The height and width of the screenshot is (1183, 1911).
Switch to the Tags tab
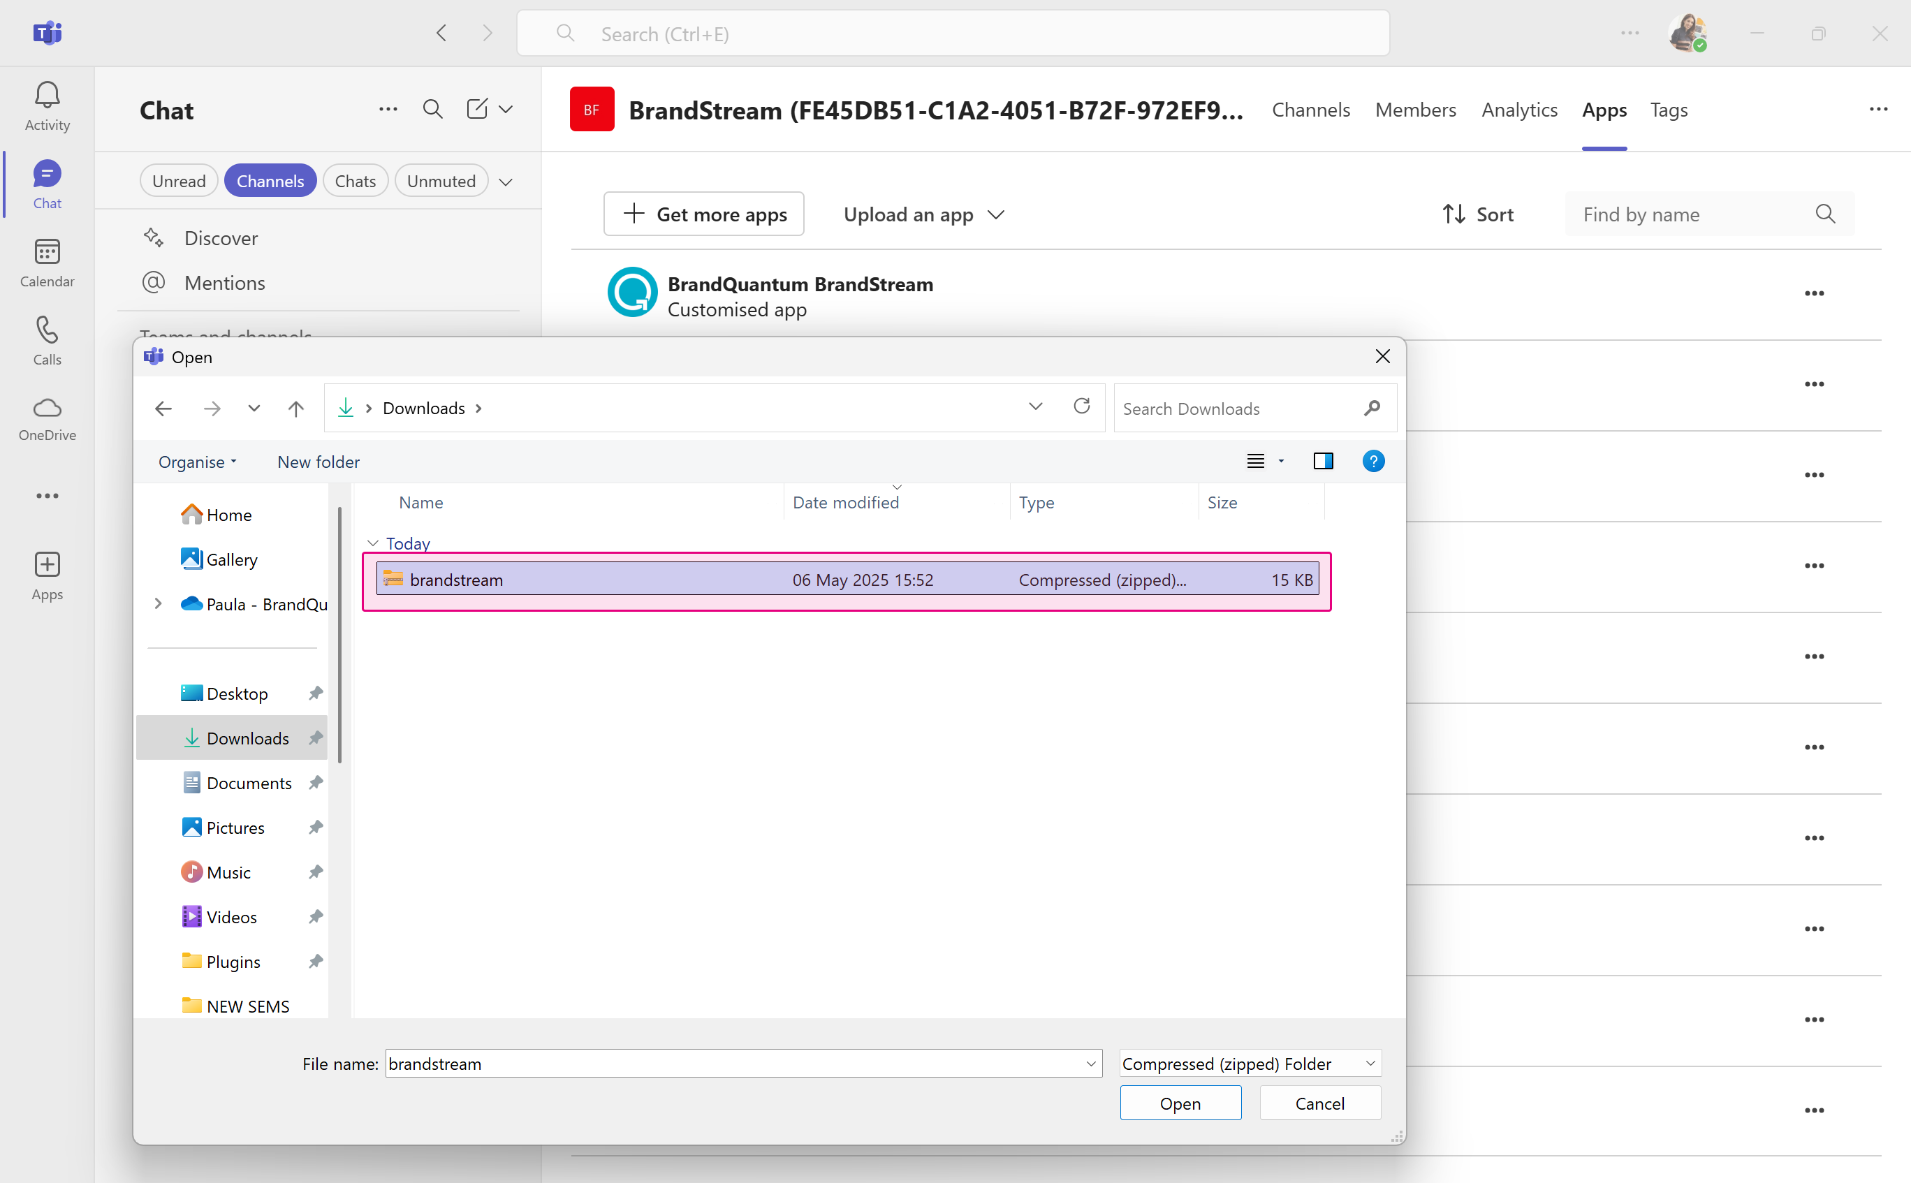[x=1669, y=110]
